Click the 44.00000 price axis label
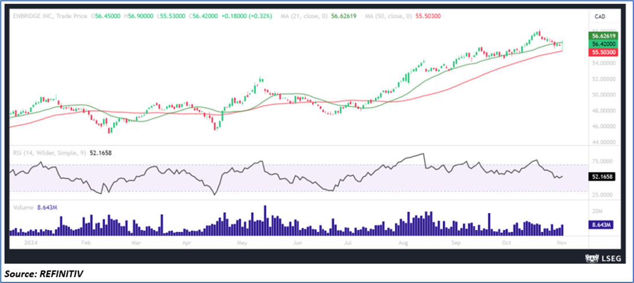This screenshot has height=283, width=634. pos(605,142)
